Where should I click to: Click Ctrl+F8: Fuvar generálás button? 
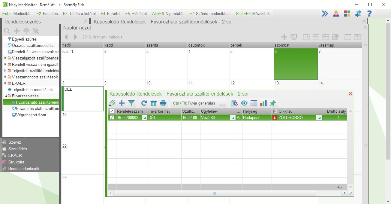[x=194, y=103]
